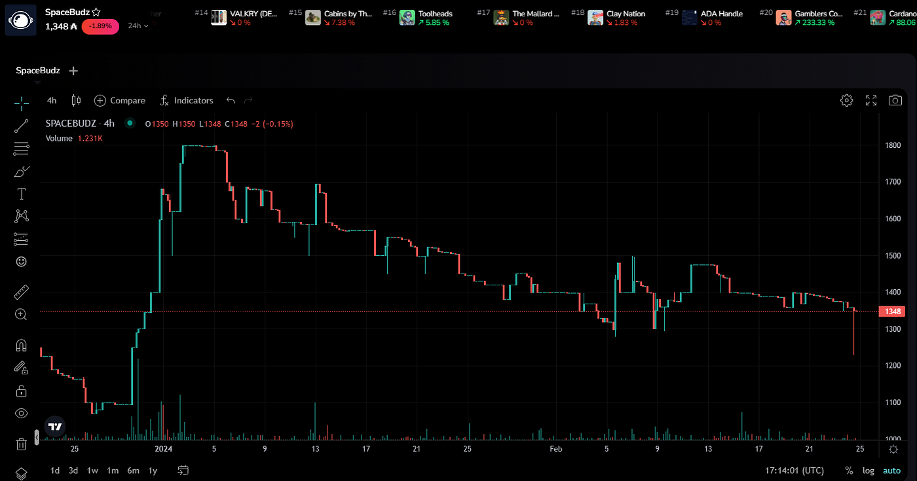
Task: Open the XABCD pattern tools
Action: pyautogui.click(x=21, y=216)
